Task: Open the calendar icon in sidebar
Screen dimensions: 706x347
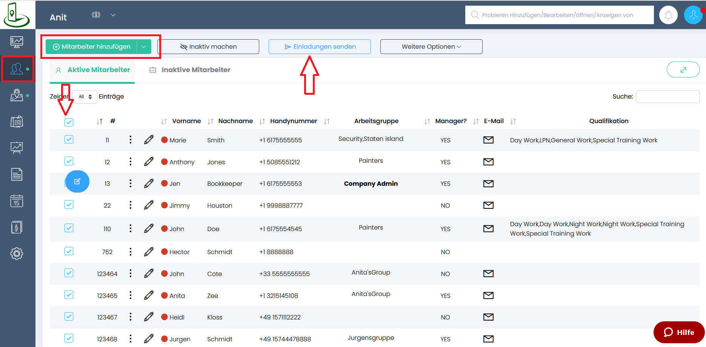Action: 17,201
